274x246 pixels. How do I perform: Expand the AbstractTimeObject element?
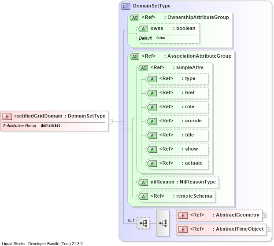coord(268,230)
